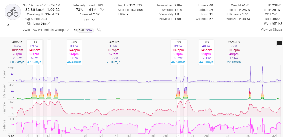Edit the Climbing 53m value pencil
283x137 pixels.
coord(49,24)
